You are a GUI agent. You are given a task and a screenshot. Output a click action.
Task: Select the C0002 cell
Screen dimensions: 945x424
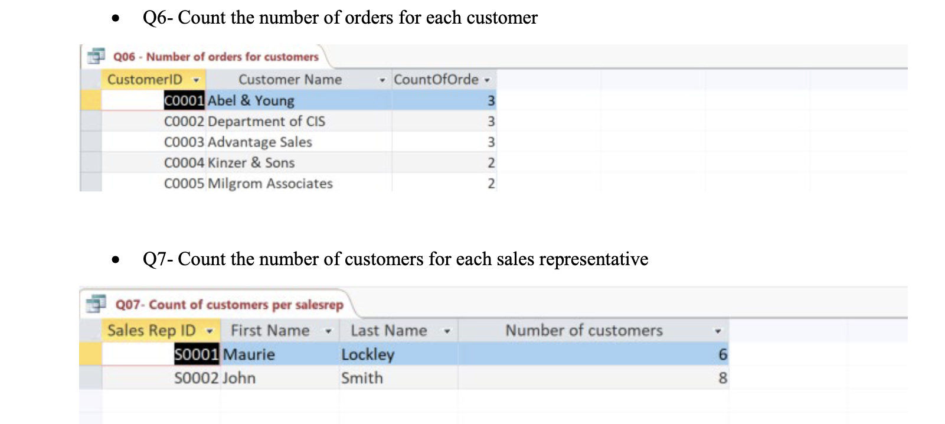click(x=153, y=121)
